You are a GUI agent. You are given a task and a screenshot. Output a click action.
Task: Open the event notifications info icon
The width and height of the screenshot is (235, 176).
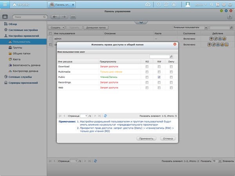coord(174,4)
